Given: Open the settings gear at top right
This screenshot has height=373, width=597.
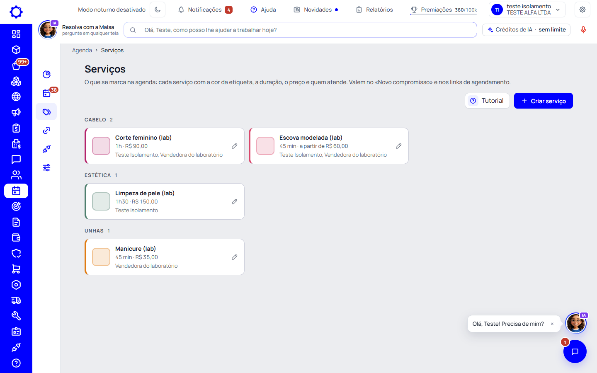Looking at the screenshot, I should 582,10.
